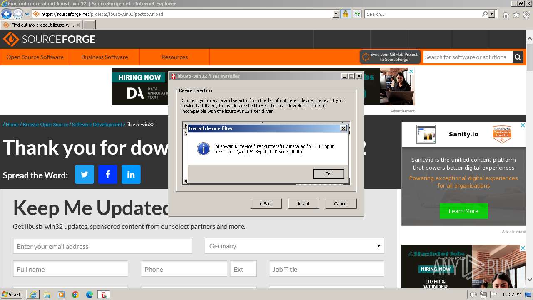The width and height of the screenshot is (533, 300).
Task: Expand the address bar dropdown
Action: tap(336, 14)
